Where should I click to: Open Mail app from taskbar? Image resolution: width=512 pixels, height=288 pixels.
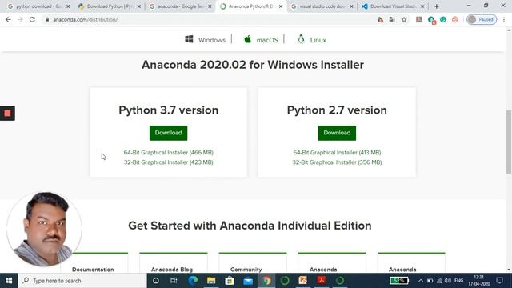[248, 281]
